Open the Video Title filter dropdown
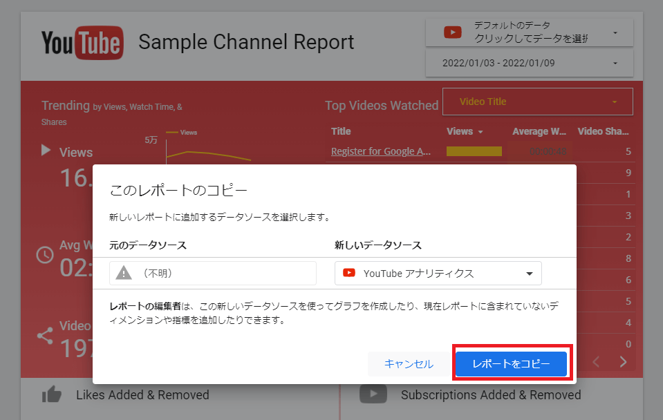The image size is (663, 420). [537, 102]
